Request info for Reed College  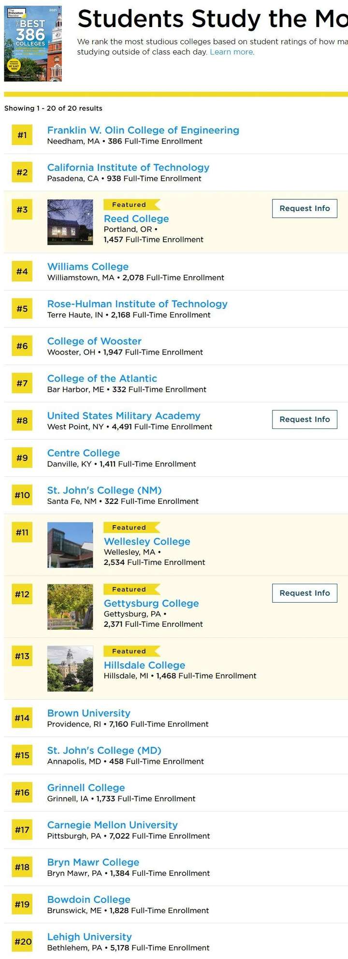click(304, 208)
